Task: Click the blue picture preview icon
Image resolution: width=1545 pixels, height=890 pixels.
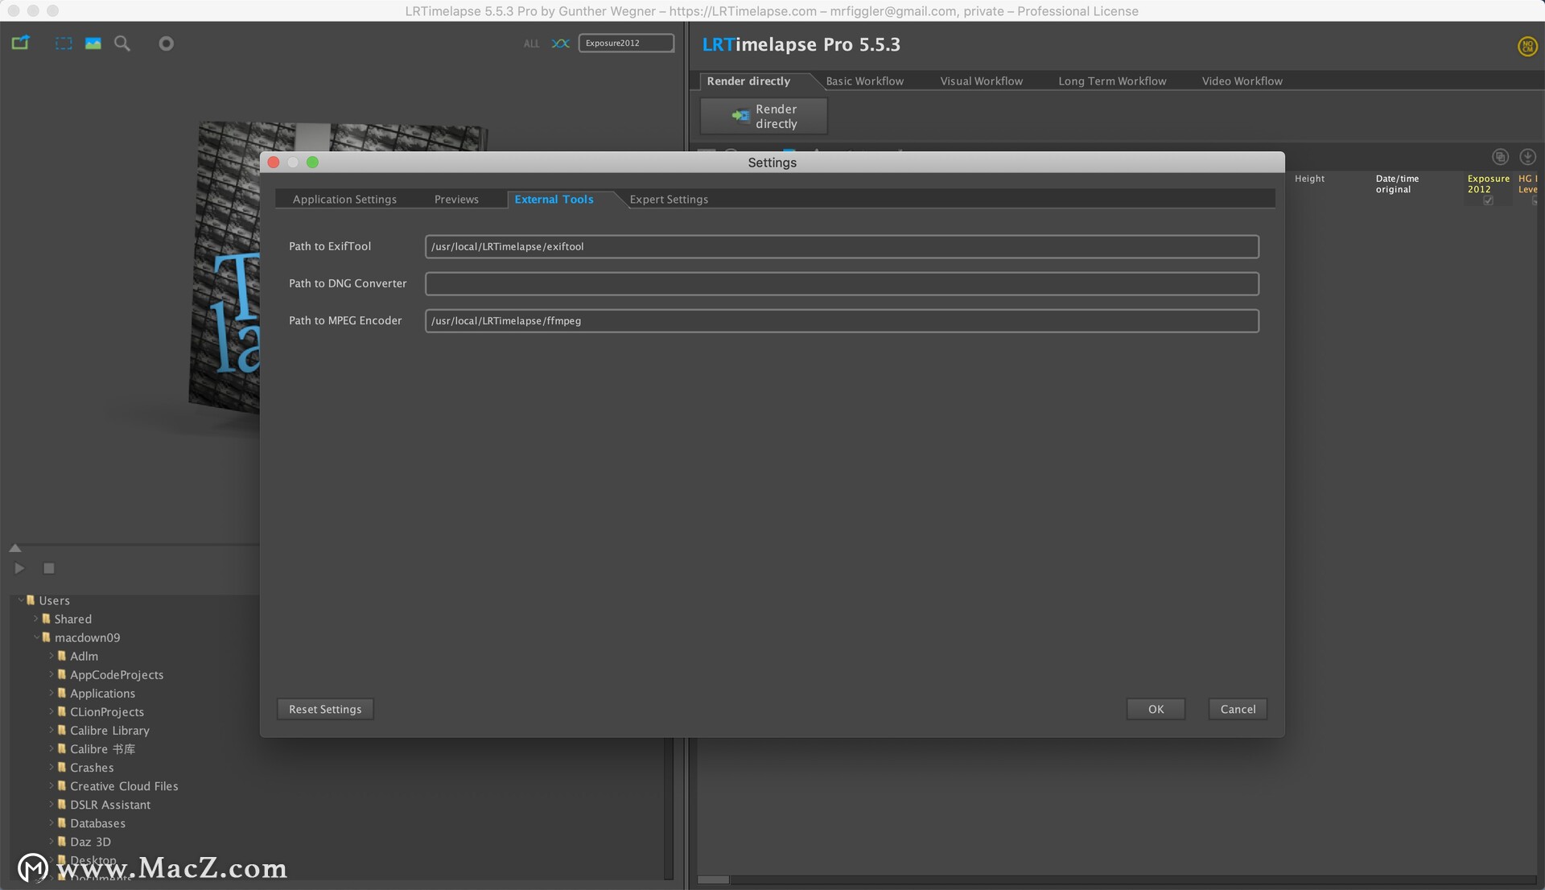Action: pyautogui.click(x=93, y=43)
